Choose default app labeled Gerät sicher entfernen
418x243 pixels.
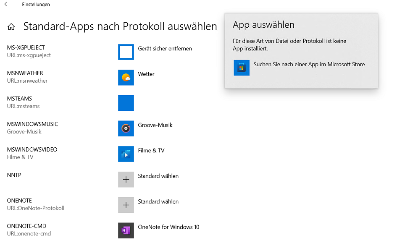[x=165, y=49]
